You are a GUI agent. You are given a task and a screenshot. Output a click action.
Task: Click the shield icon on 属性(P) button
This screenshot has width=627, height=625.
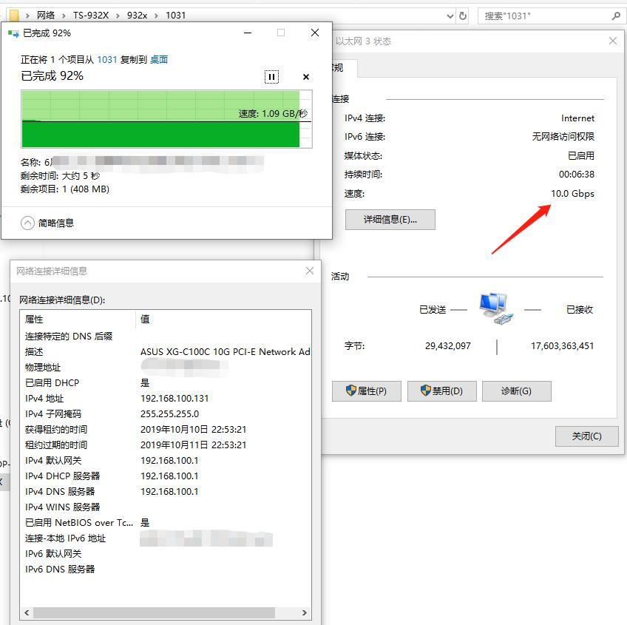(x=351, y=391)
